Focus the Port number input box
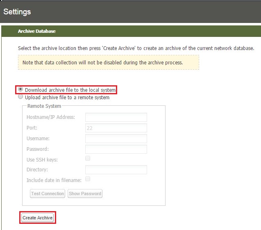Image resolution: width=261 pixels, height=230 pixels. pyautogui.click(x=116, y=128)
